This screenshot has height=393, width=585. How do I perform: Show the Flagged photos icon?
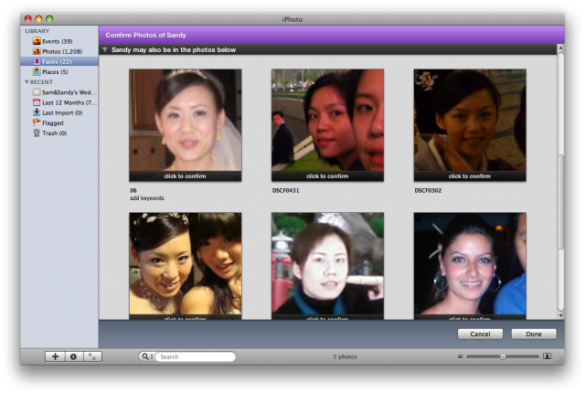click(37, 122)
